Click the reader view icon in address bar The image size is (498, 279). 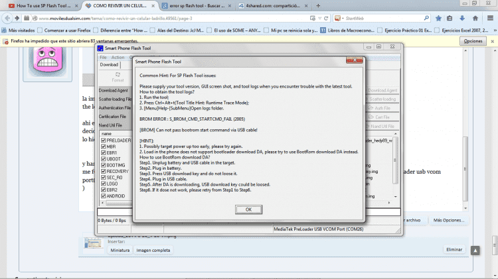click(313, 19)
